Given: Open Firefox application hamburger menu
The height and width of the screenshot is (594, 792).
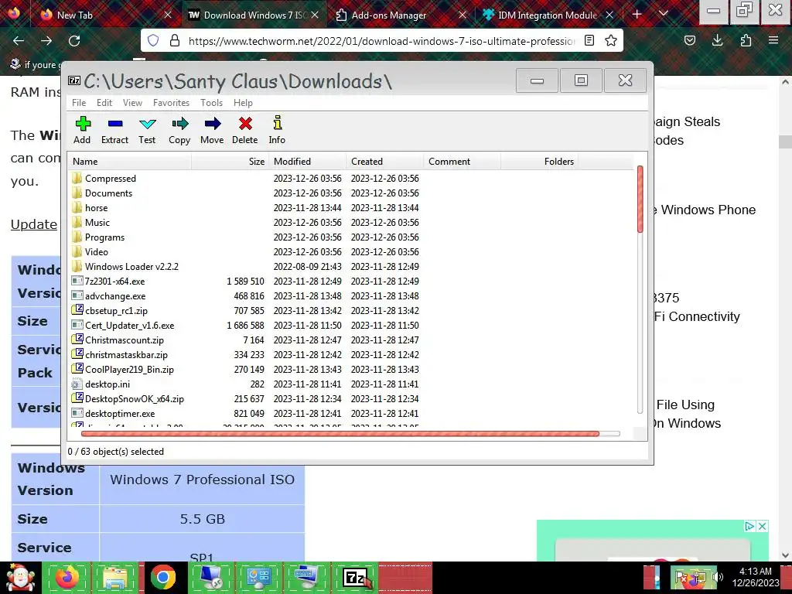Looking at the screenshot, I should pos(773,40).
